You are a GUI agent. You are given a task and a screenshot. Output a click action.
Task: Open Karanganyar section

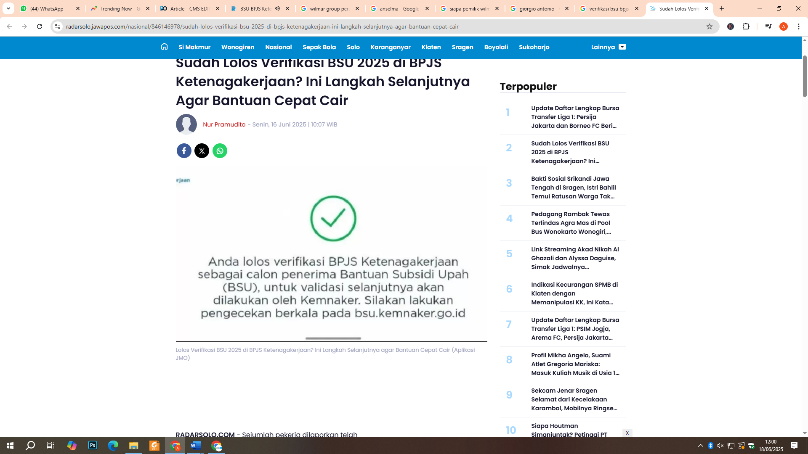point(391,47)
